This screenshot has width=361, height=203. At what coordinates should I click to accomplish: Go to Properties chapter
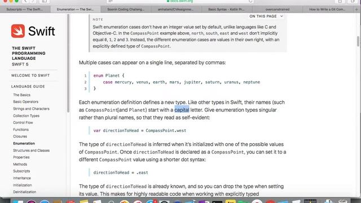click(21, 157)
